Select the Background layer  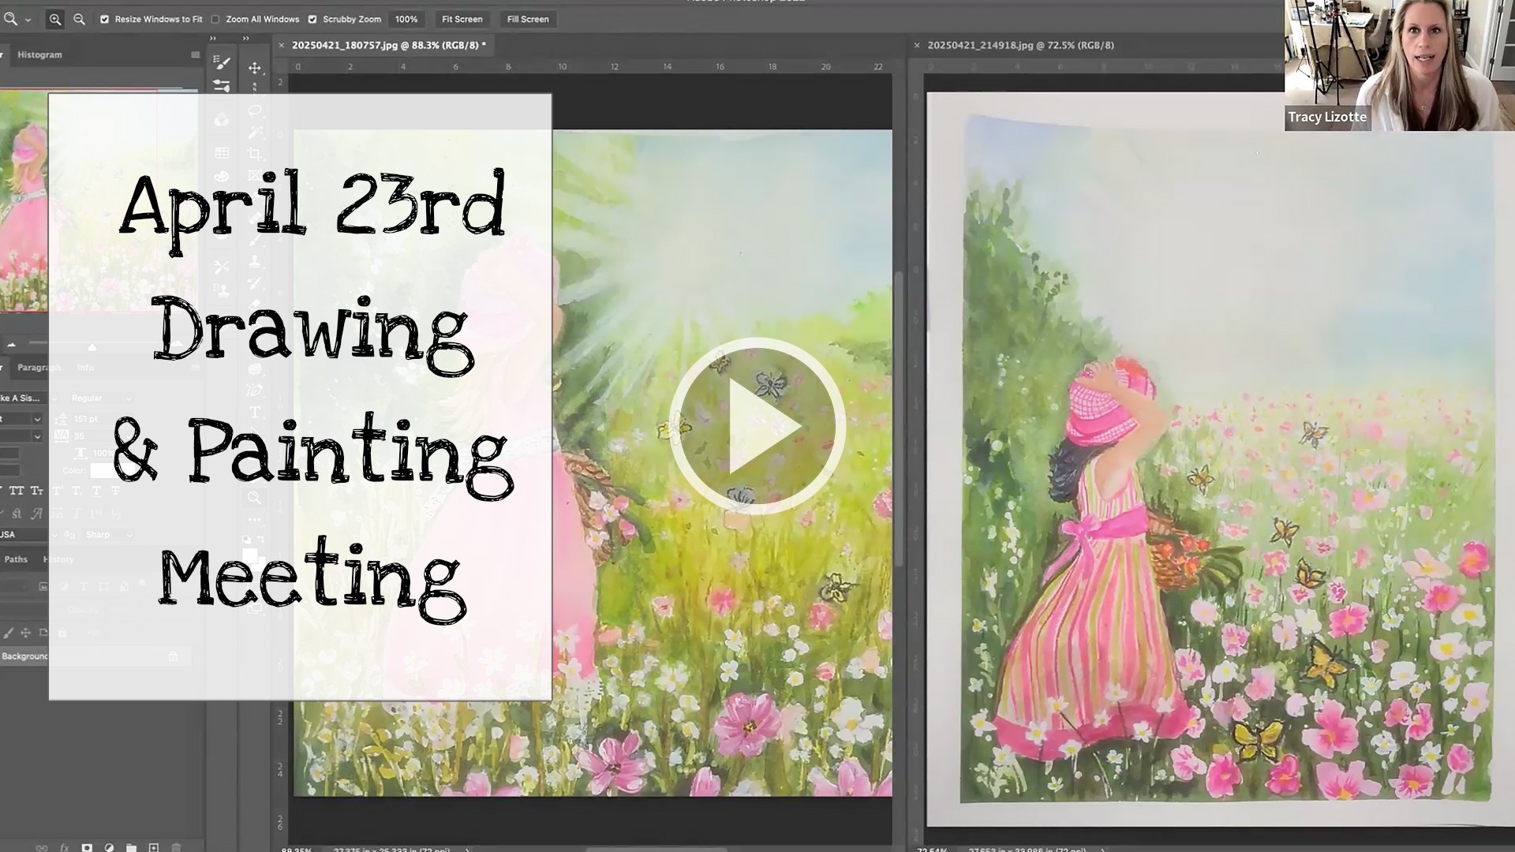pos(95,656)
